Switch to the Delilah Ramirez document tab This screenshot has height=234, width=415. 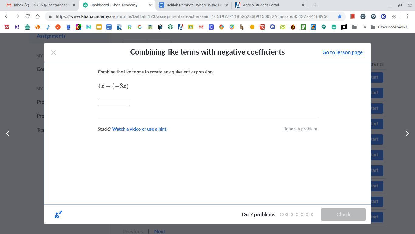(193, 5)
